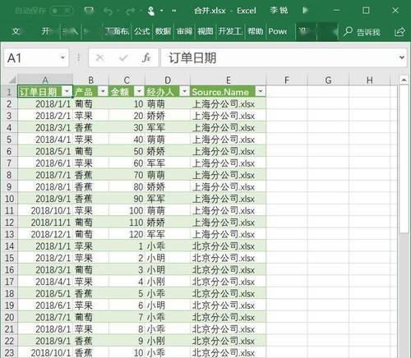Click the Insert Function fx icon
The height and width of the screenshot is (358, 411).
[146, 57]
